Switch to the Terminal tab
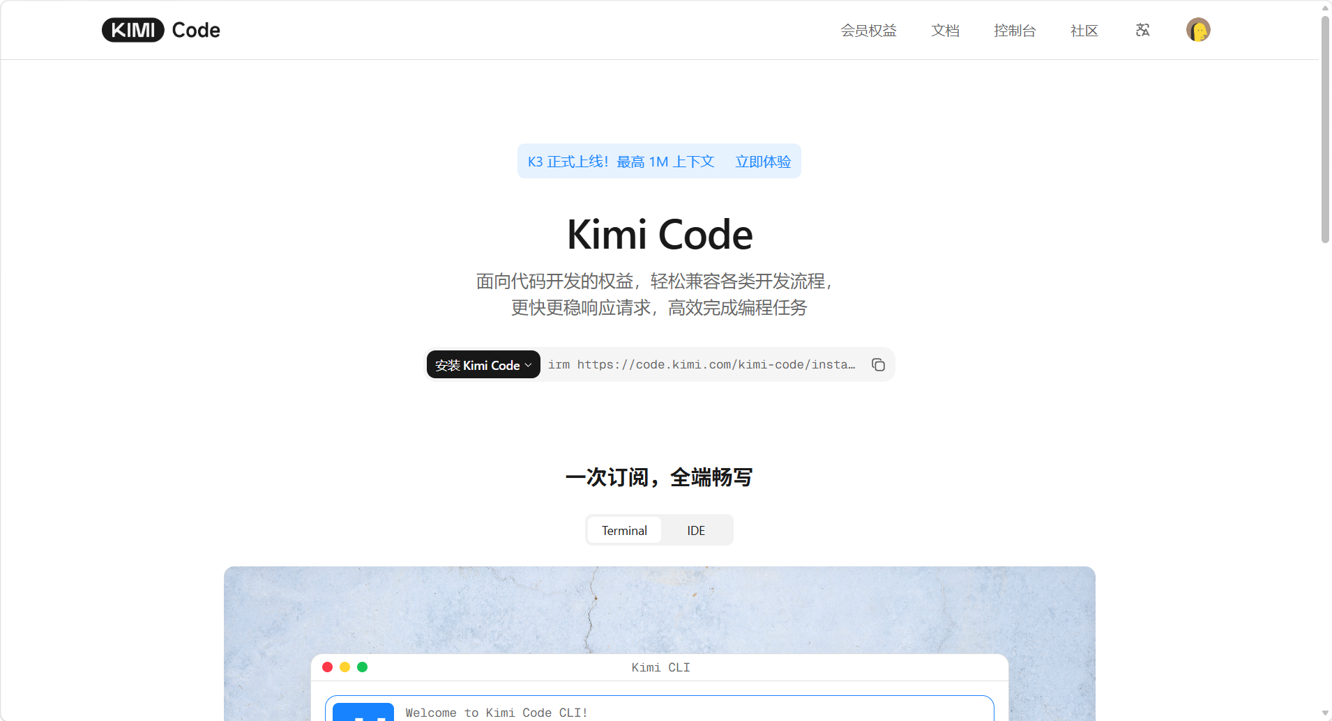The height and width of the screenshot is (721, 1332). pos(624,530)
